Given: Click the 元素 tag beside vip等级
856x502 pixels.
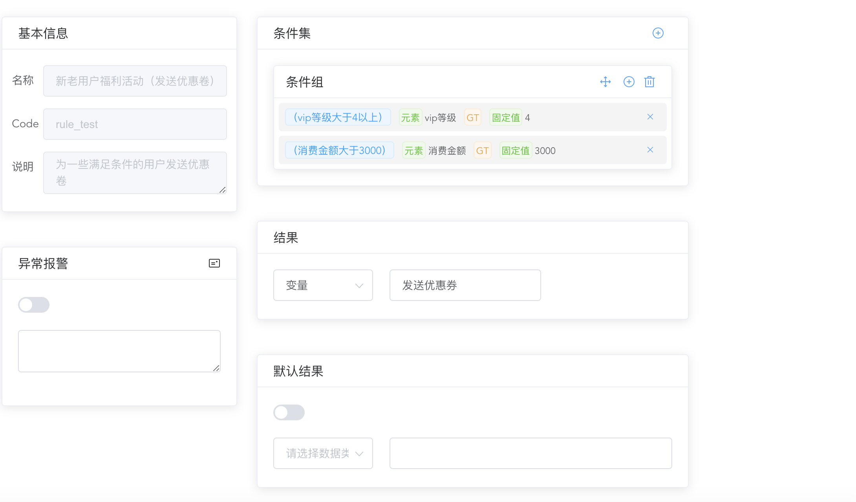Looking at the screenshot, I should (411, 117).
